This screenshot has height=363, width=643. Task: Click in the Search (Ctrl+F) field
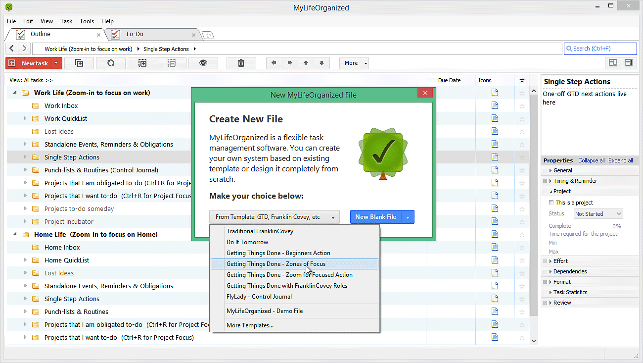point(600,49)
